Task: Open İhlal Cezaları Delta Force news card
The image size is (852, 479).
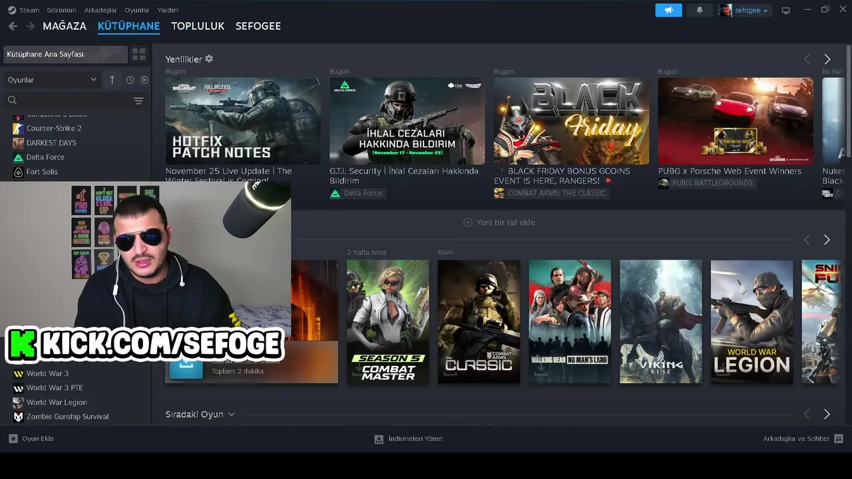Action: coord(407,121)
